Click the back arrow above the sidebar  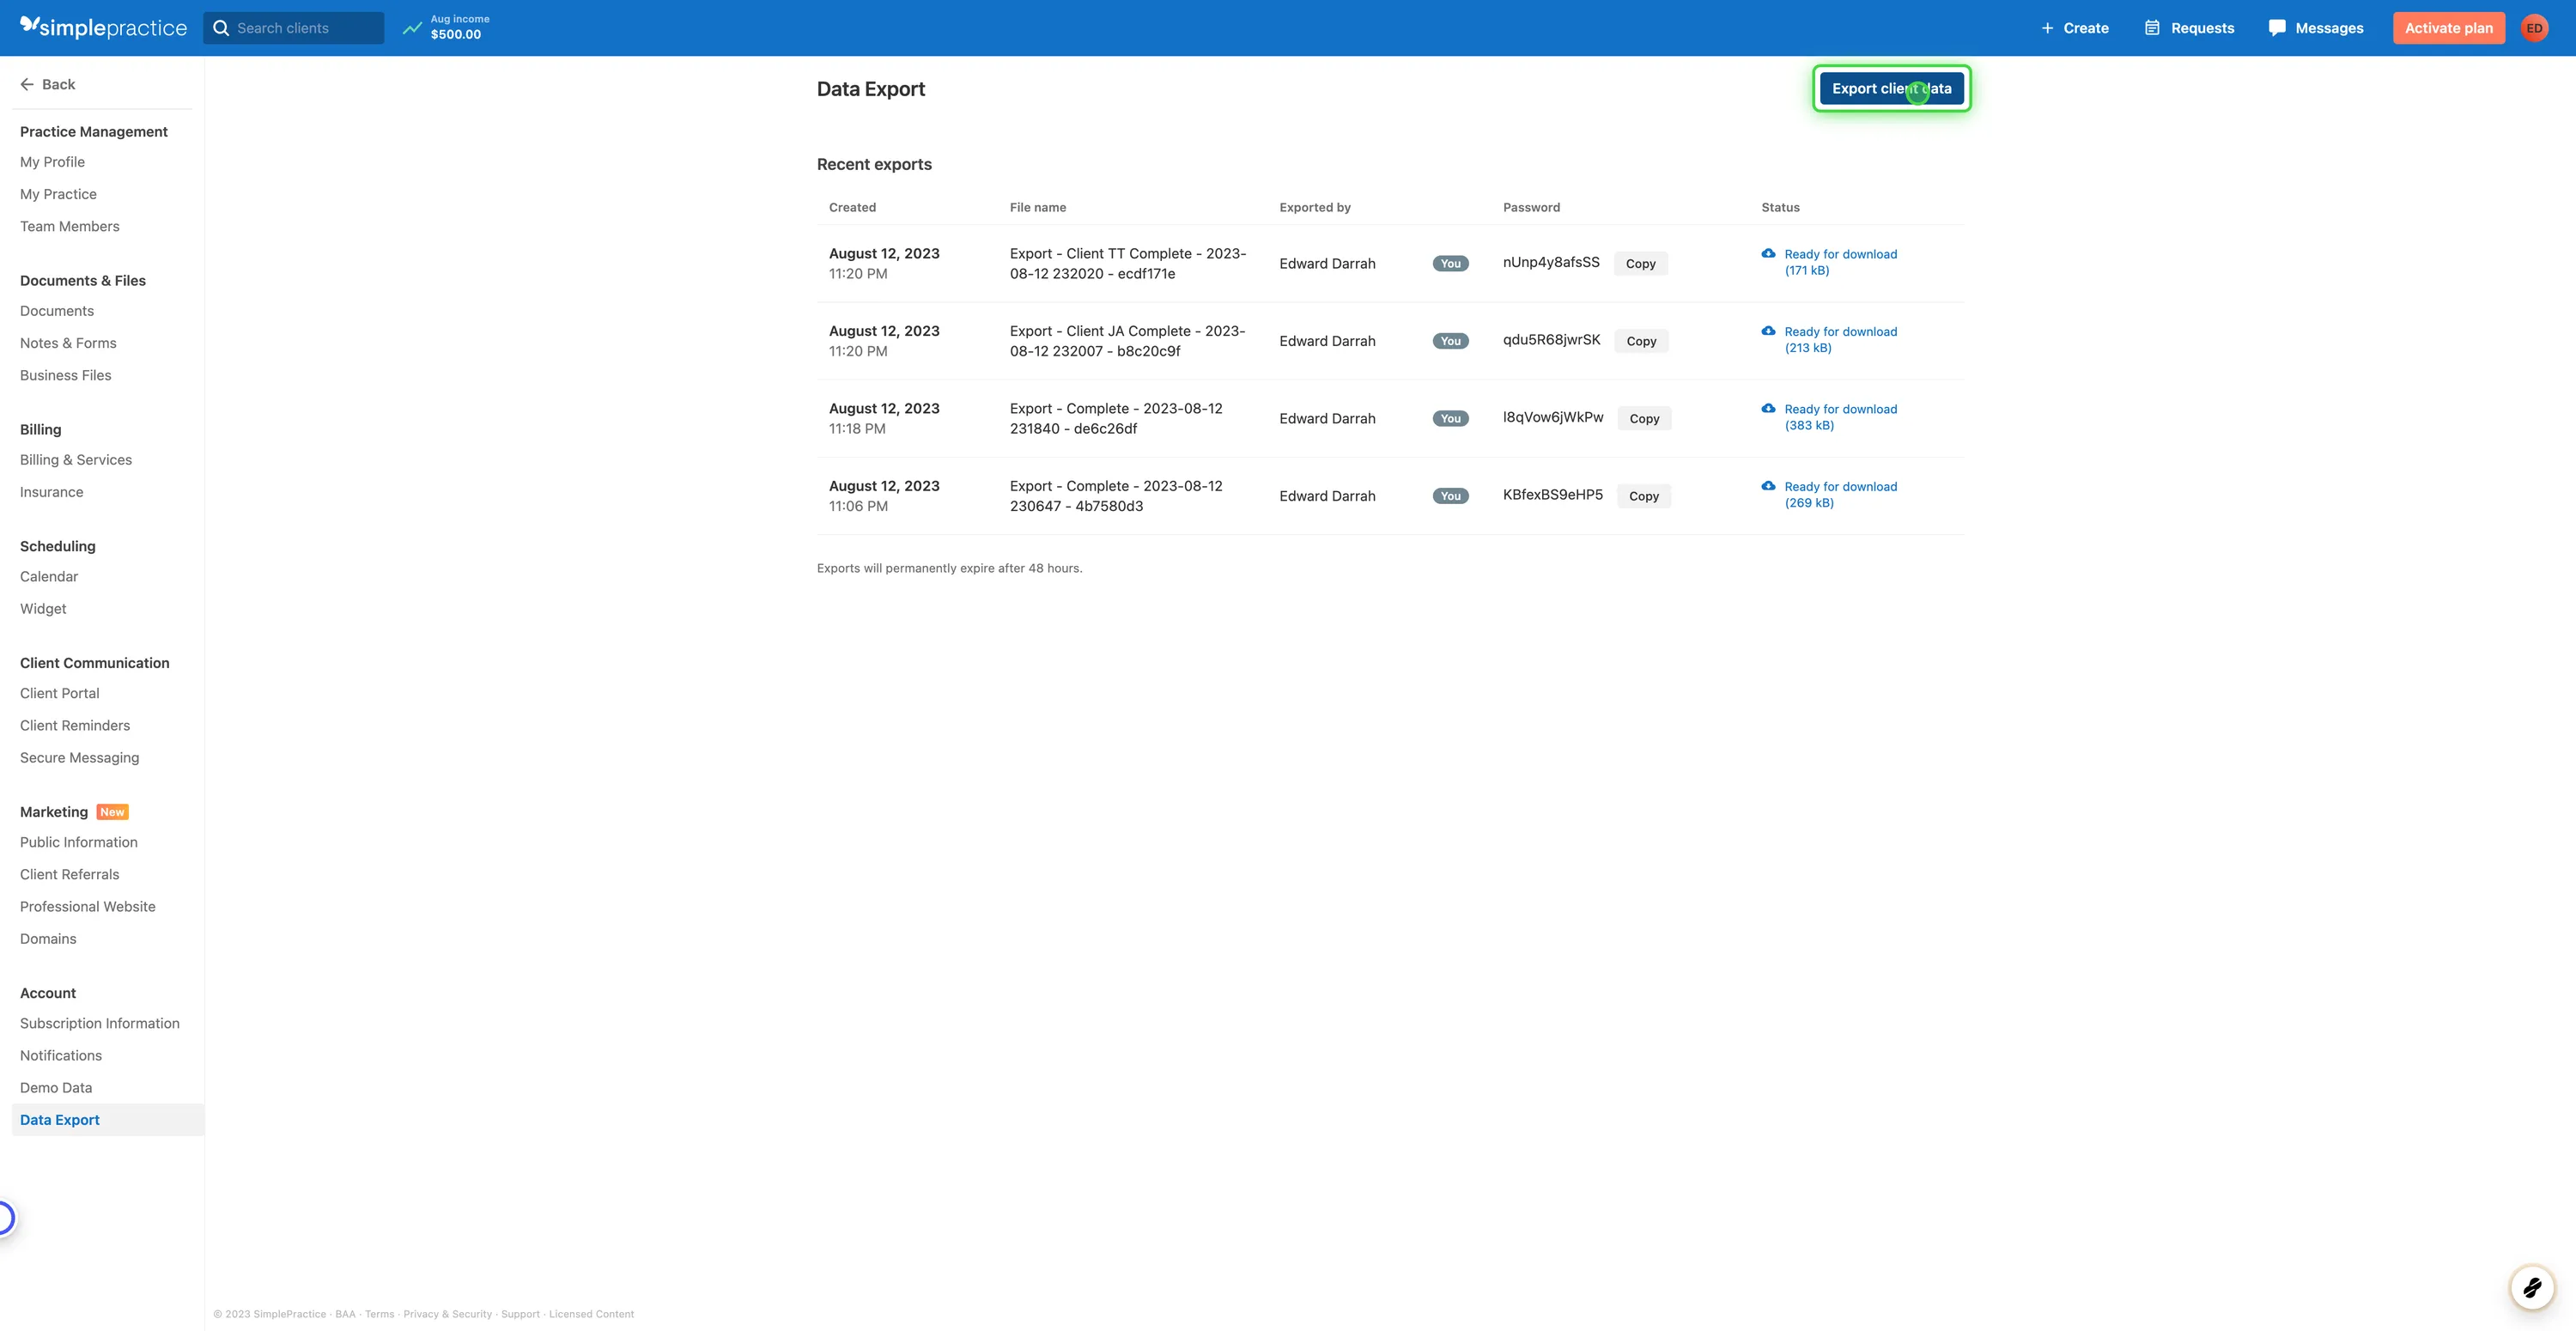(x=27, y=84)
